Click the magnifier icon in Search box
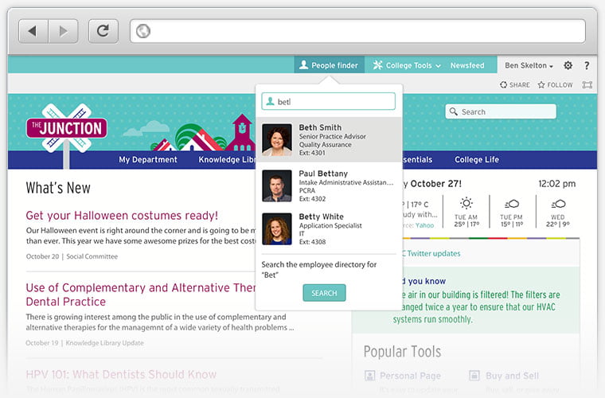Viewport: 605px width, 398px height. click(454, 111)
